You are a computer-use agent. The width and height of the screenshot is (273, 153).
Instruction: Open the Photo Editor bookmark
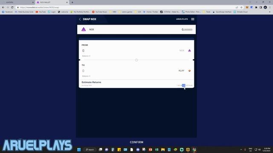click(191, 12)
